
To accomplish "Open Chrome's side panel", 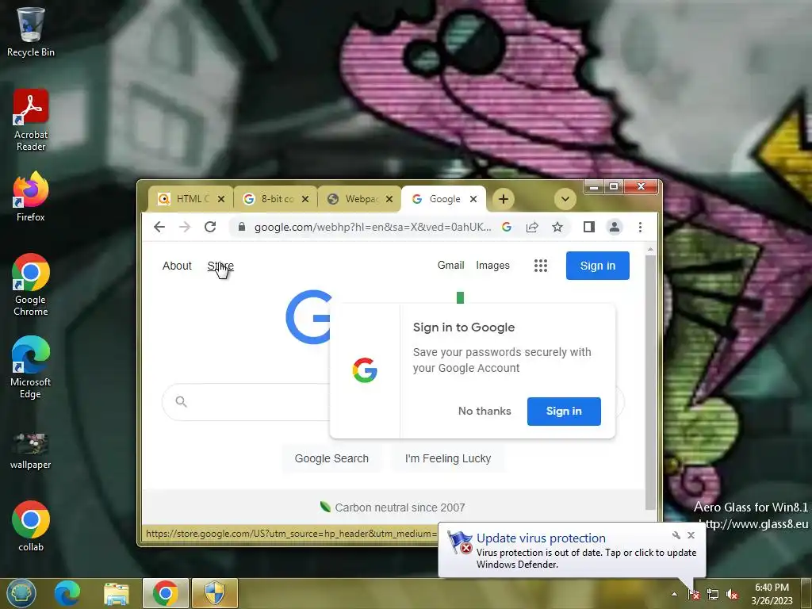I will (589, 227).
